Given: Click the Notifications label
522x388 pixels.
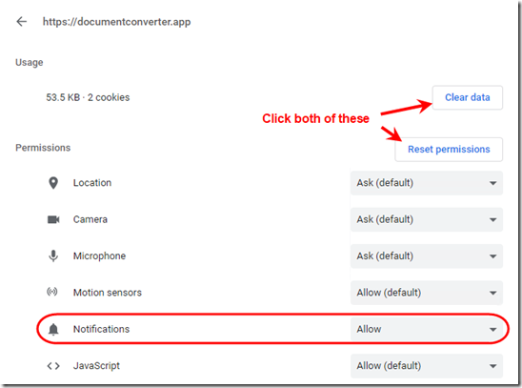Looking at the screenshot, I should [102, 329].
